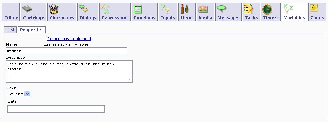Select the Properties sub-tab
This screenshot has width=328, height=122.
(32, 30)
